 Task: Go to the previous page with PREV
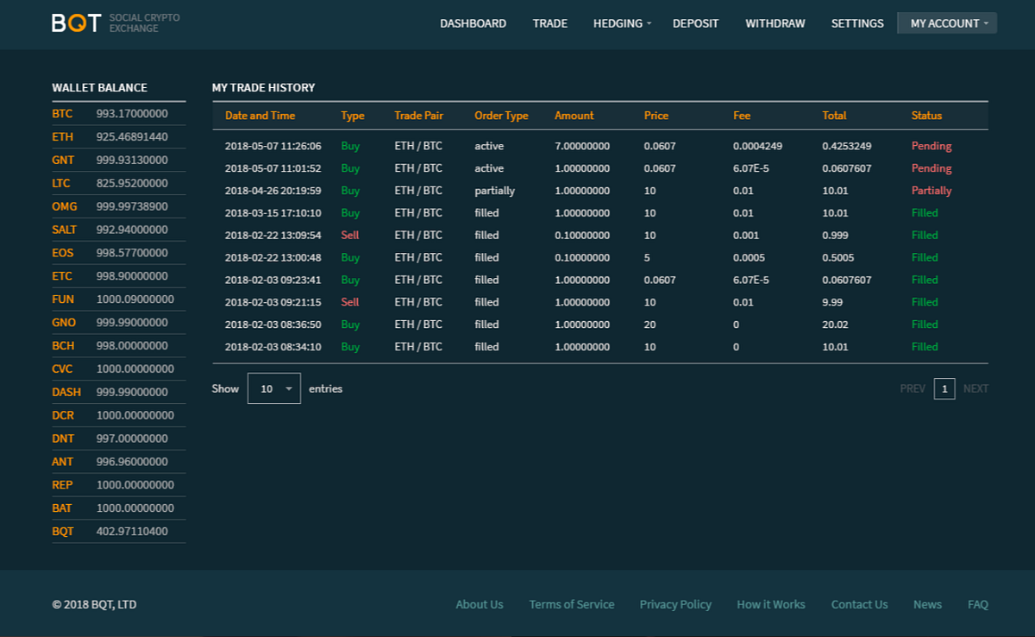(912, 388)
